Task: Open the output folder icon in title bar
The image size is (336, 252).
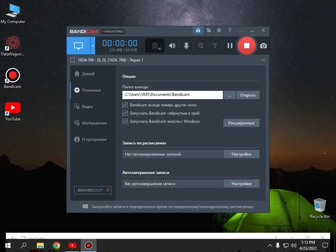Action: pyautogui.click(x=209, y=31)
